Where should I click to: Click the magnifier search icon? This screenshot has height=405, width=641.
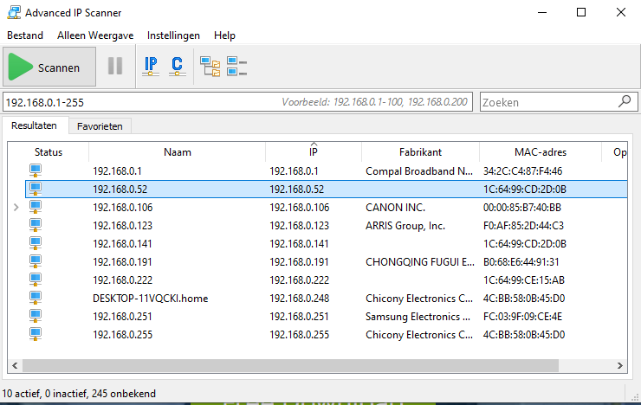coord(625,101)
